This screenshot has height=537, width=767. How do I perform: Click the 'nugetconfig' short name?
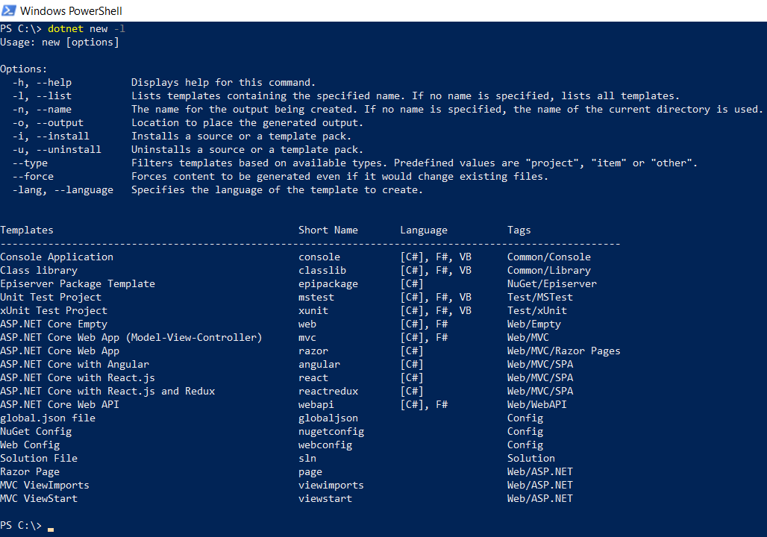click(x=331, y=431)
